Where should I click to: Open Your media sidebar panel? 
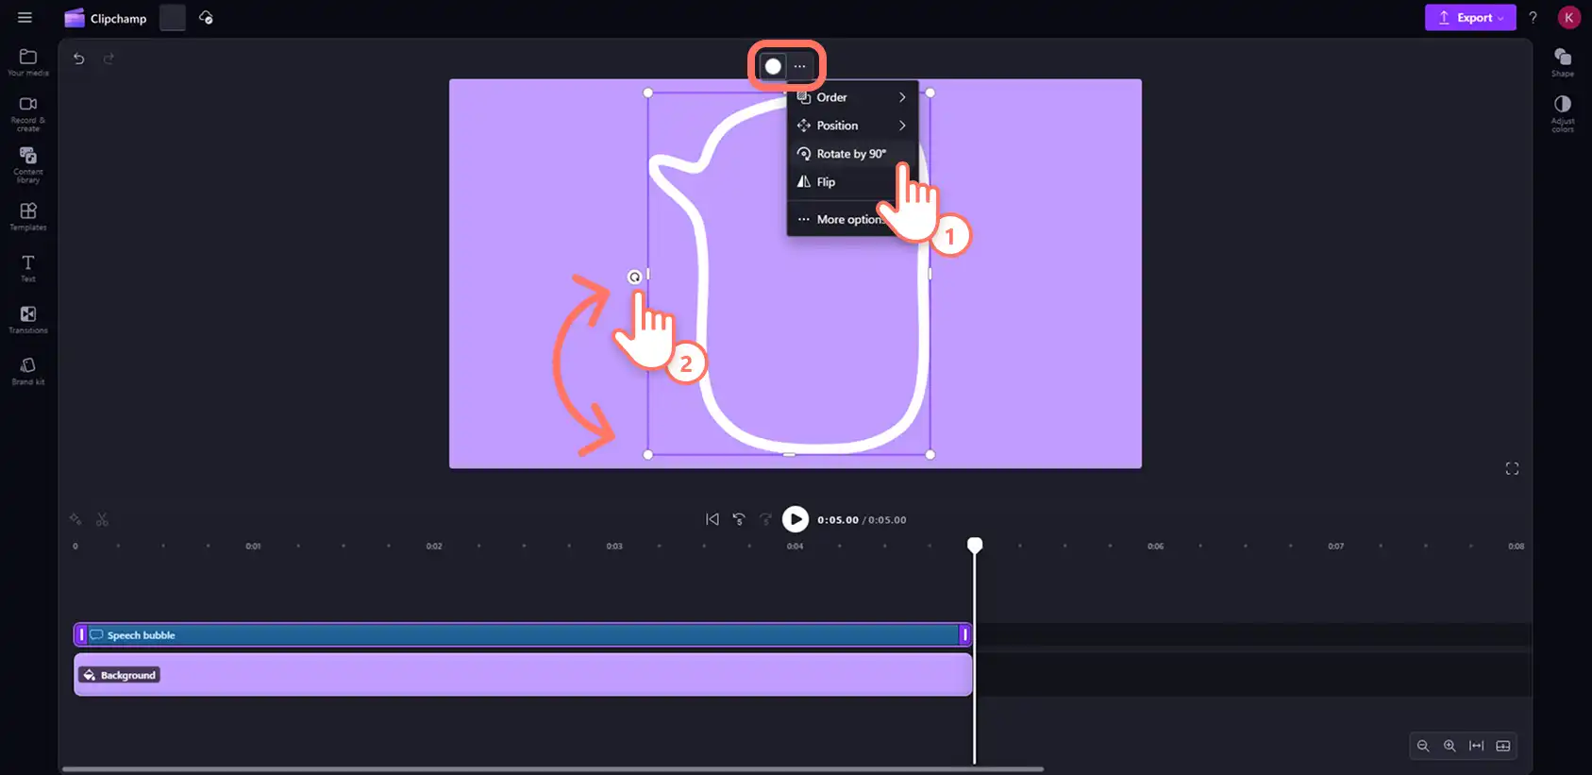[x=28, y=62]
